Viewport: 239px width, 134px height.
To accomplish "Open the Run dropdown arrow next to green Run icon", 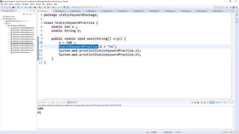I will tap(32, 7).
